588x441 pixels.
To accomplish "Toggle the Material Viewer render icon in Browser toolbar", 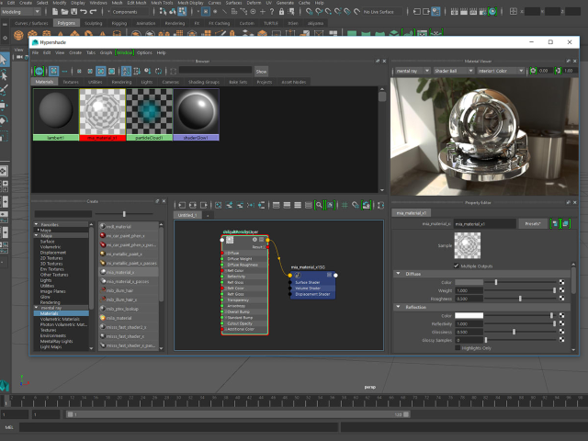I will (x=39, y=71).
